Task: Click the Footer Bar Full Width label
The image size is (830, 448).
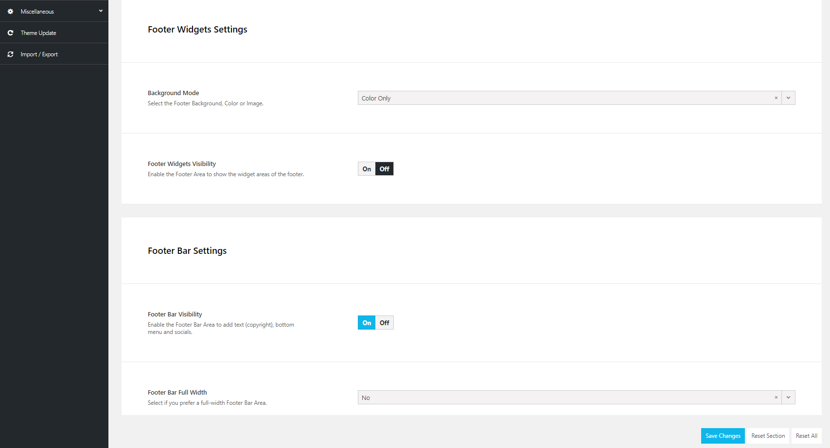Action: pos(177,392)
